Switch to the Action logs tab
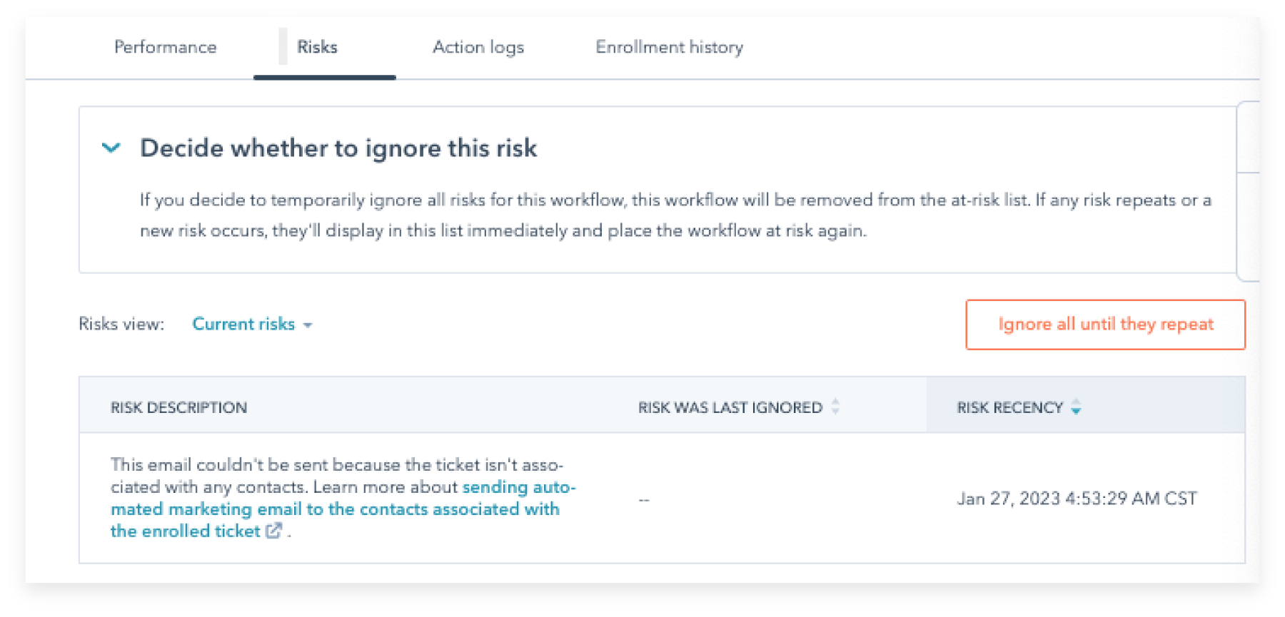The width and height of the screenshot is (1285, 617). 478,47
